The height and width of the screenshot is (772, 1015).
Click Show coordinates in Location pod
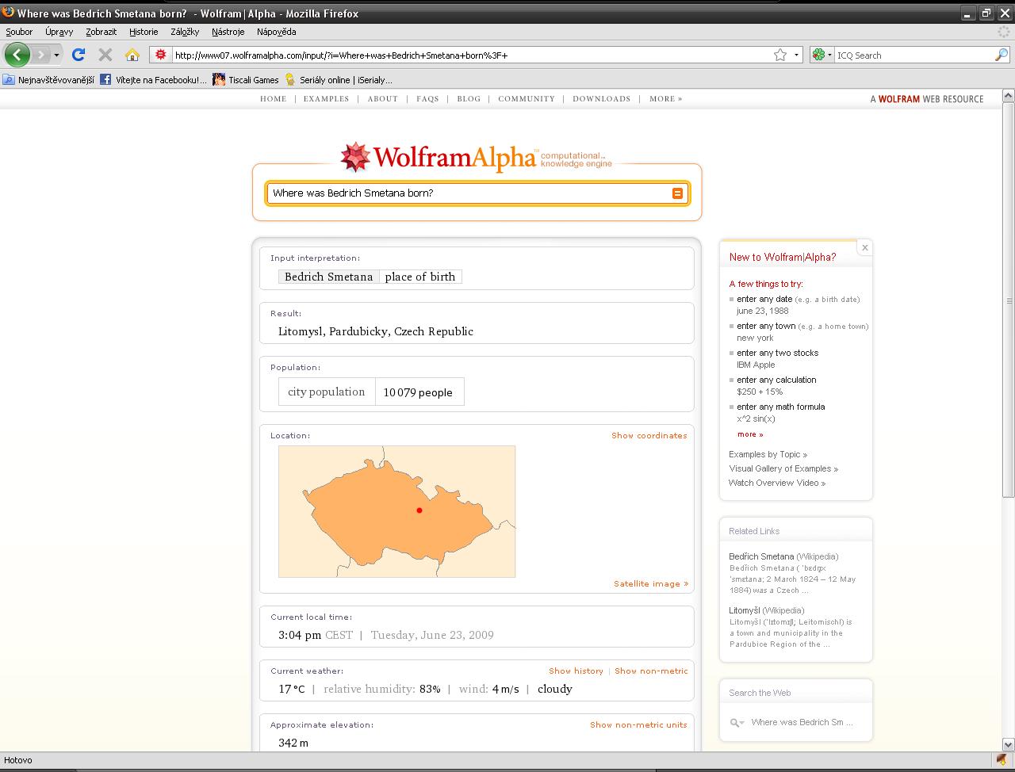[x=649, y=436]
